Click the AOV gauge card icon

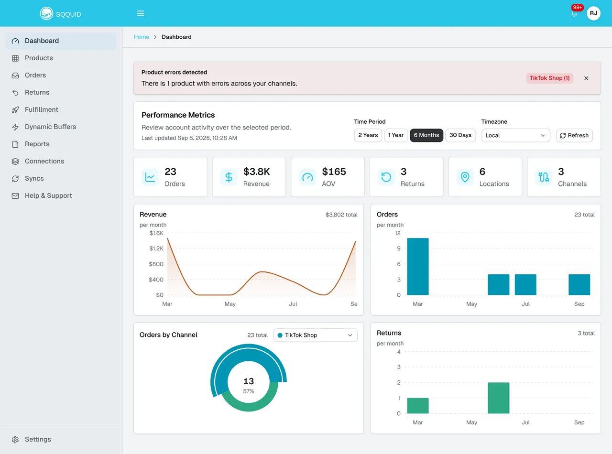click(307, 177)
